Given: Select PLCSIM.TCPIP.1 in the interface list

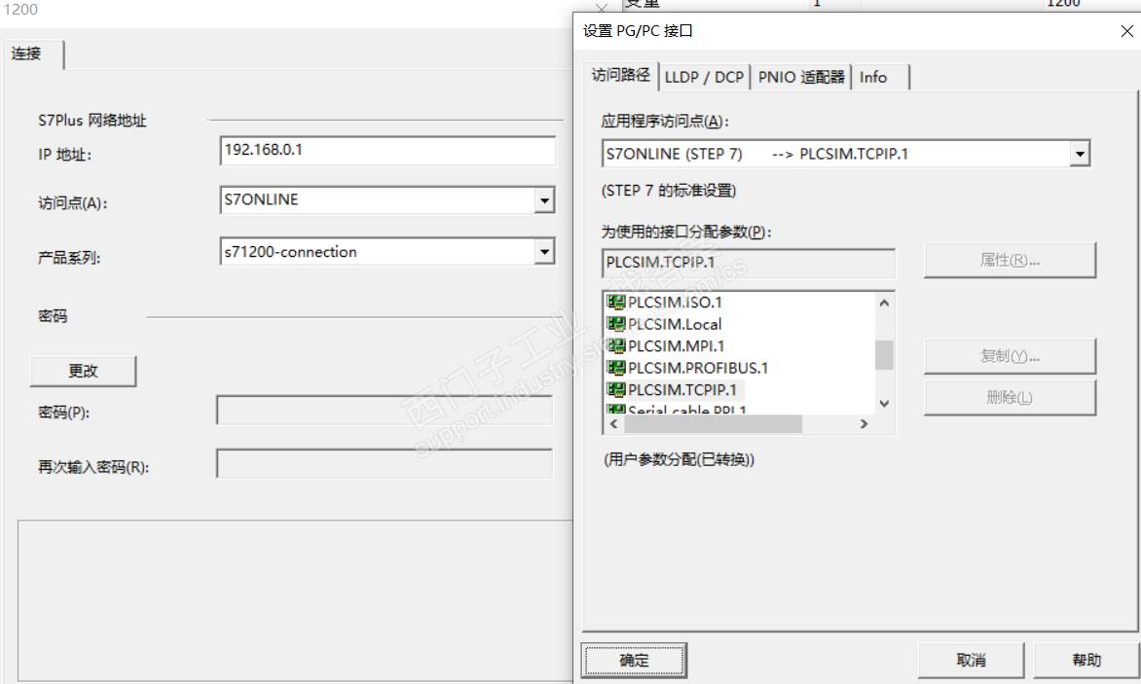Looking at the screenshot, I should click(681, 389).
